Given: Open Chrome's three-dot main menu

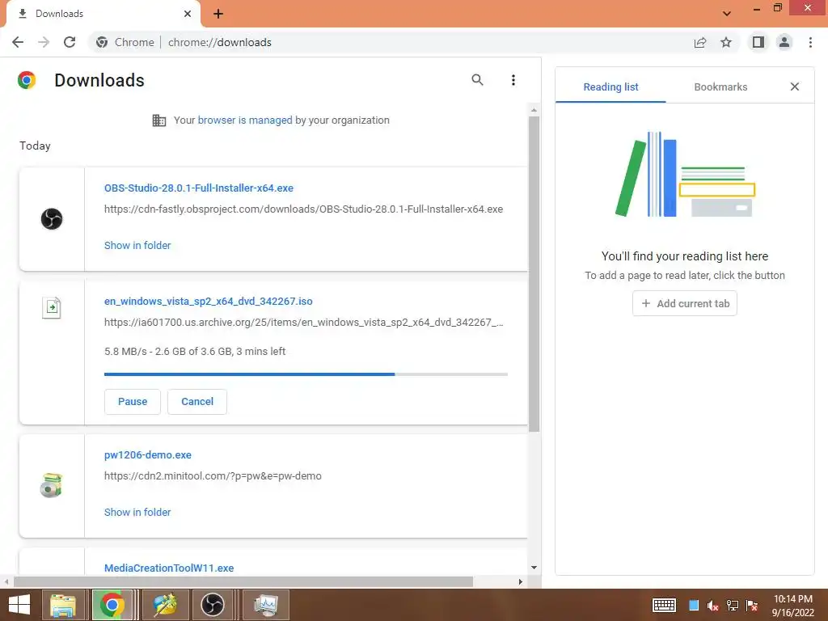Looking at the screenshot, I should pyautogui.click(x=810, y=42).
